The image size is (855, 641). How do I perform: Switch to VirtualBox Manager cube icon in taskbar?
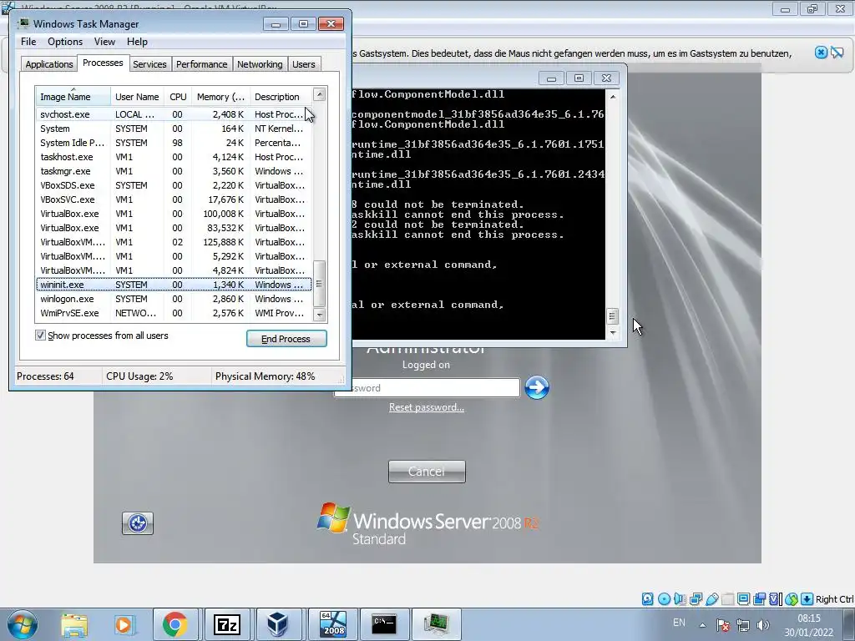click(278, 624)
